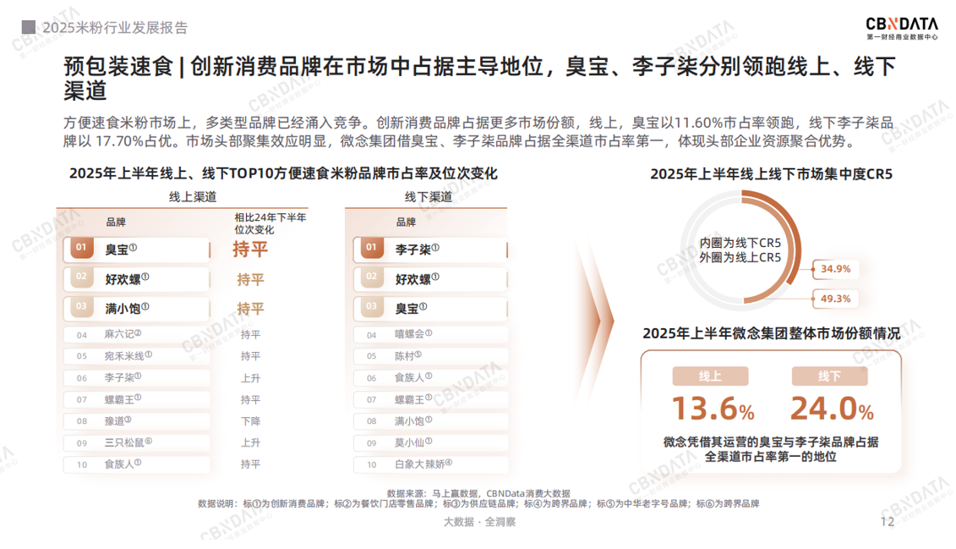Image resolution: width=956 pixels, height=549 pixels.
Task: Click the TOP10方便速食米粉品牌市占率及位次变化 heading
Action: 283,174
